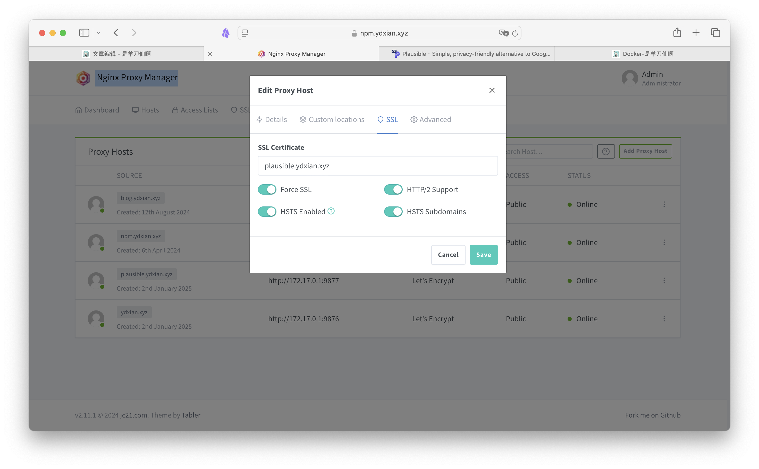
Task: Click the avatar in ydxian.xyz row
Action: [96, 319]
